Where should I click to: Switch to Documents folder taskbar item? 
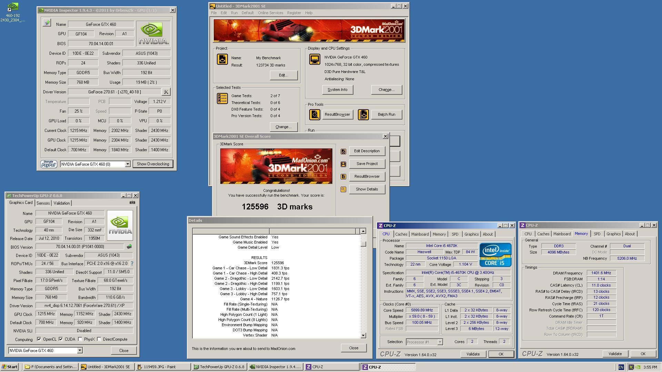pyautogui.click(x=51, y=367)
